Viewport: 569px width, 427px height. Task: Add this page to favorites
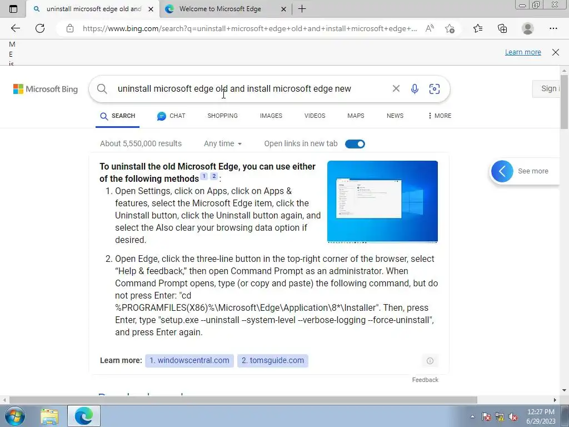[x=450, y=28]
